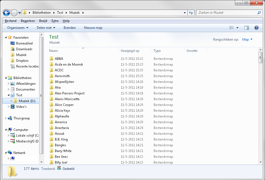
Task: Refresh the Muziek folder view
Action: click(x=191, y=13)
